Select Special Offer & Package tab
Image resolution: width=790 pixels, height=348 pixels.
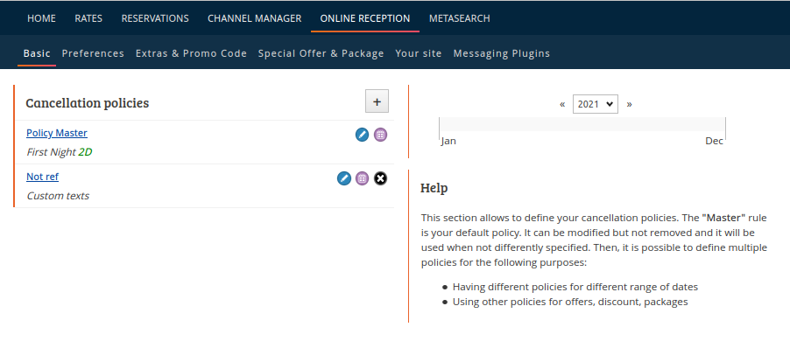pos(321,53)
